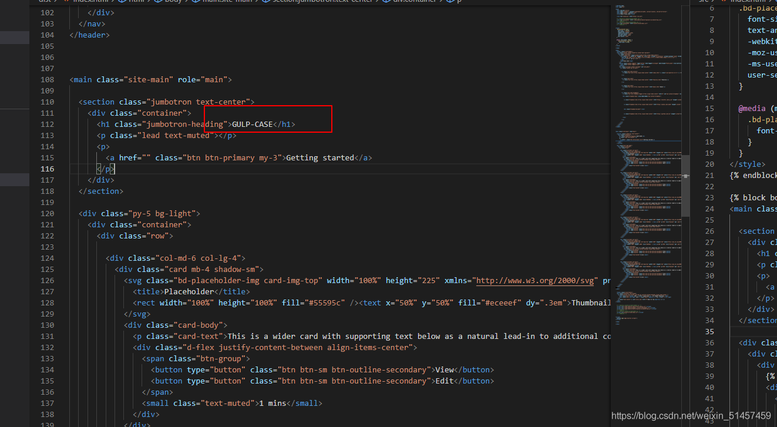Click the div class "row" line
Viewport: 777px width, 427px height.
click(x=135, y=236)
